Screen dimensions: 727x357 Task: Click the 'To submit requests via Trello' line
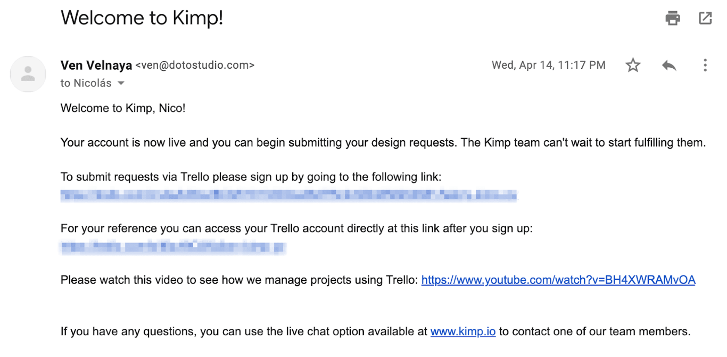251,177
